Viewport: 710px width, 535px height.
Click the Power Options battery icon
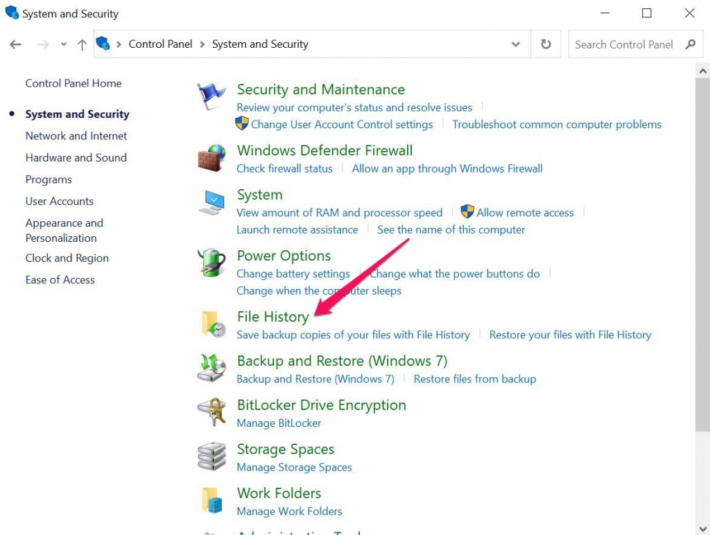(211, 263)
